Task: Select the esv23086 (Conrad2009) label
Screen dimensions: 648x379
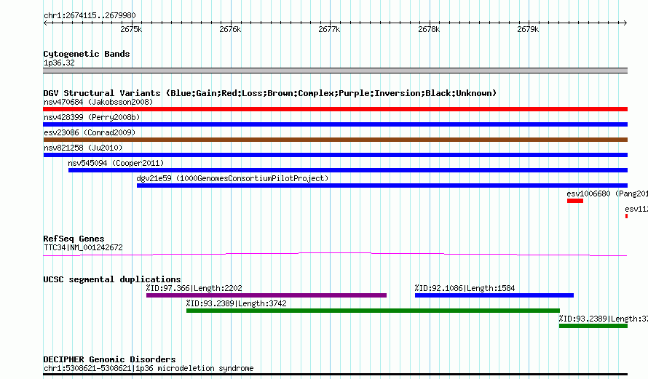Action: [90, 132]
